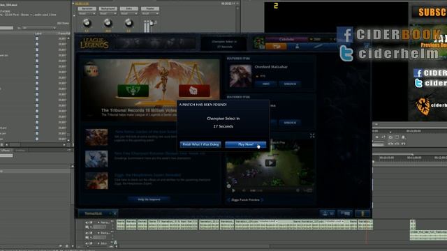Collapse the Background audio track triangle

point(98,233)
